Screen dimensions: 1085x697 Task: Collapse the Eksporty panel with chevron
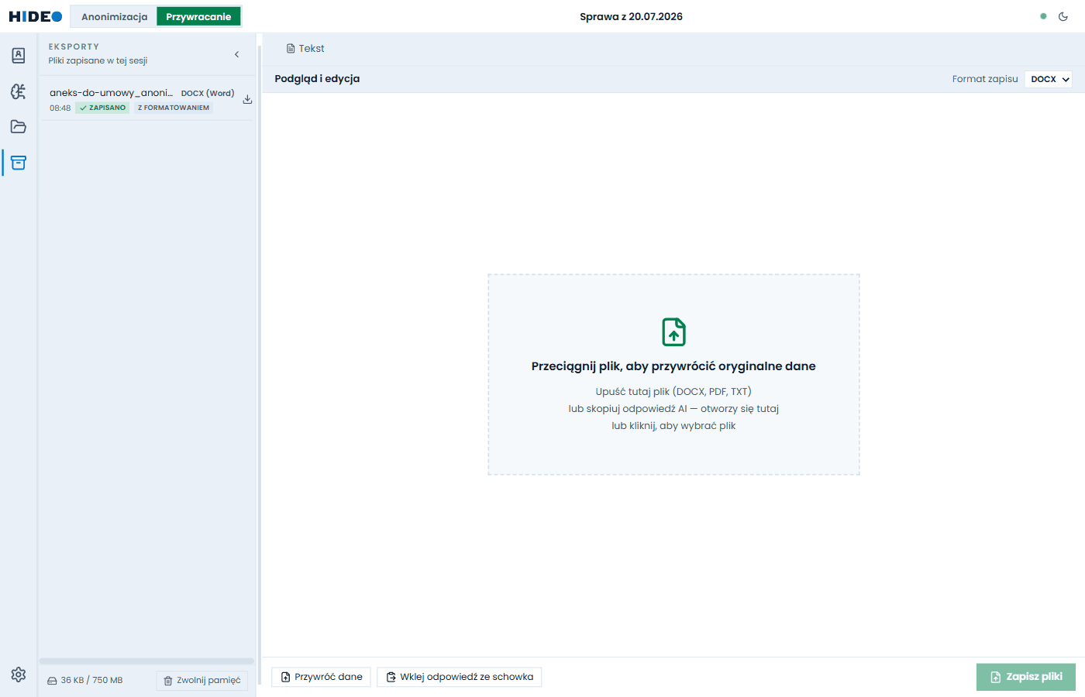coord(237,54)
